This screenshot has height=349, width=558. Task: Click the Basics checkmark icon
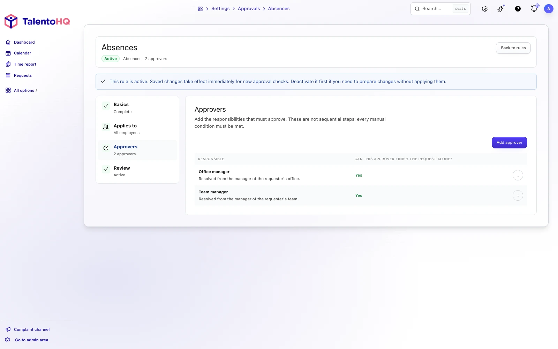click(106, 106)
